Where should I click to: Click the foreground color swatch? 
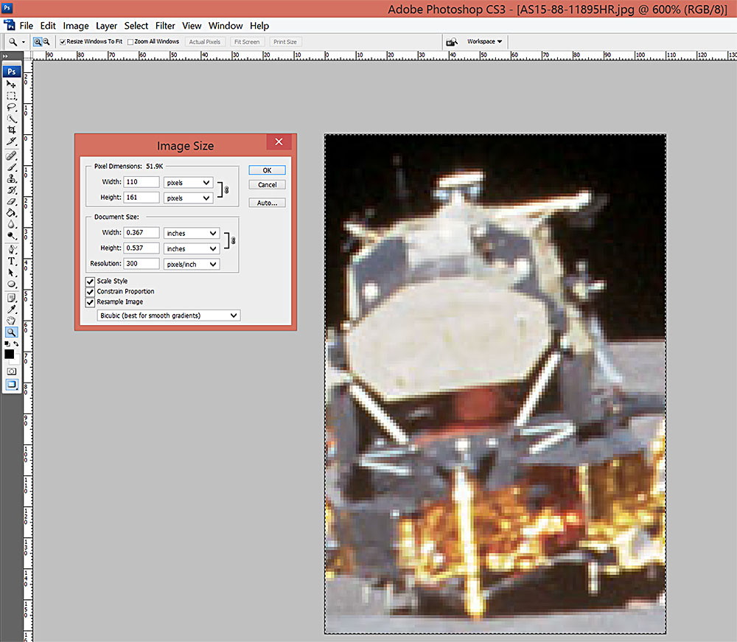(9, 355)
